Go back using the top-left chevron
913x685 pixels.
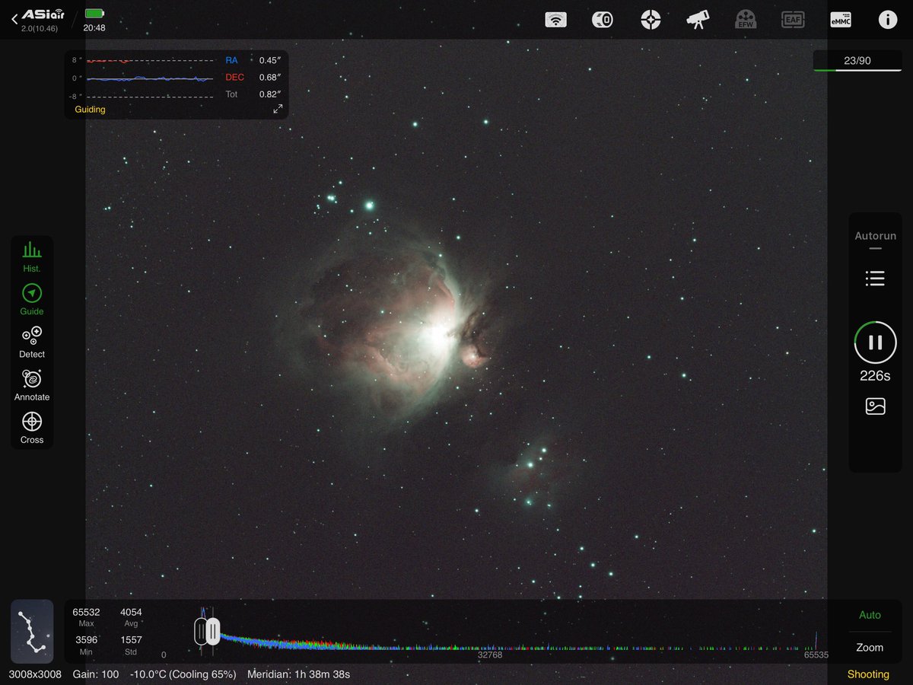coord(14,20)
